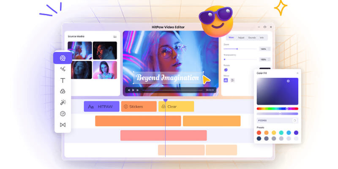Select the first peach clip on bottom track
Screen dimensions: 338x169
[181, 150]
